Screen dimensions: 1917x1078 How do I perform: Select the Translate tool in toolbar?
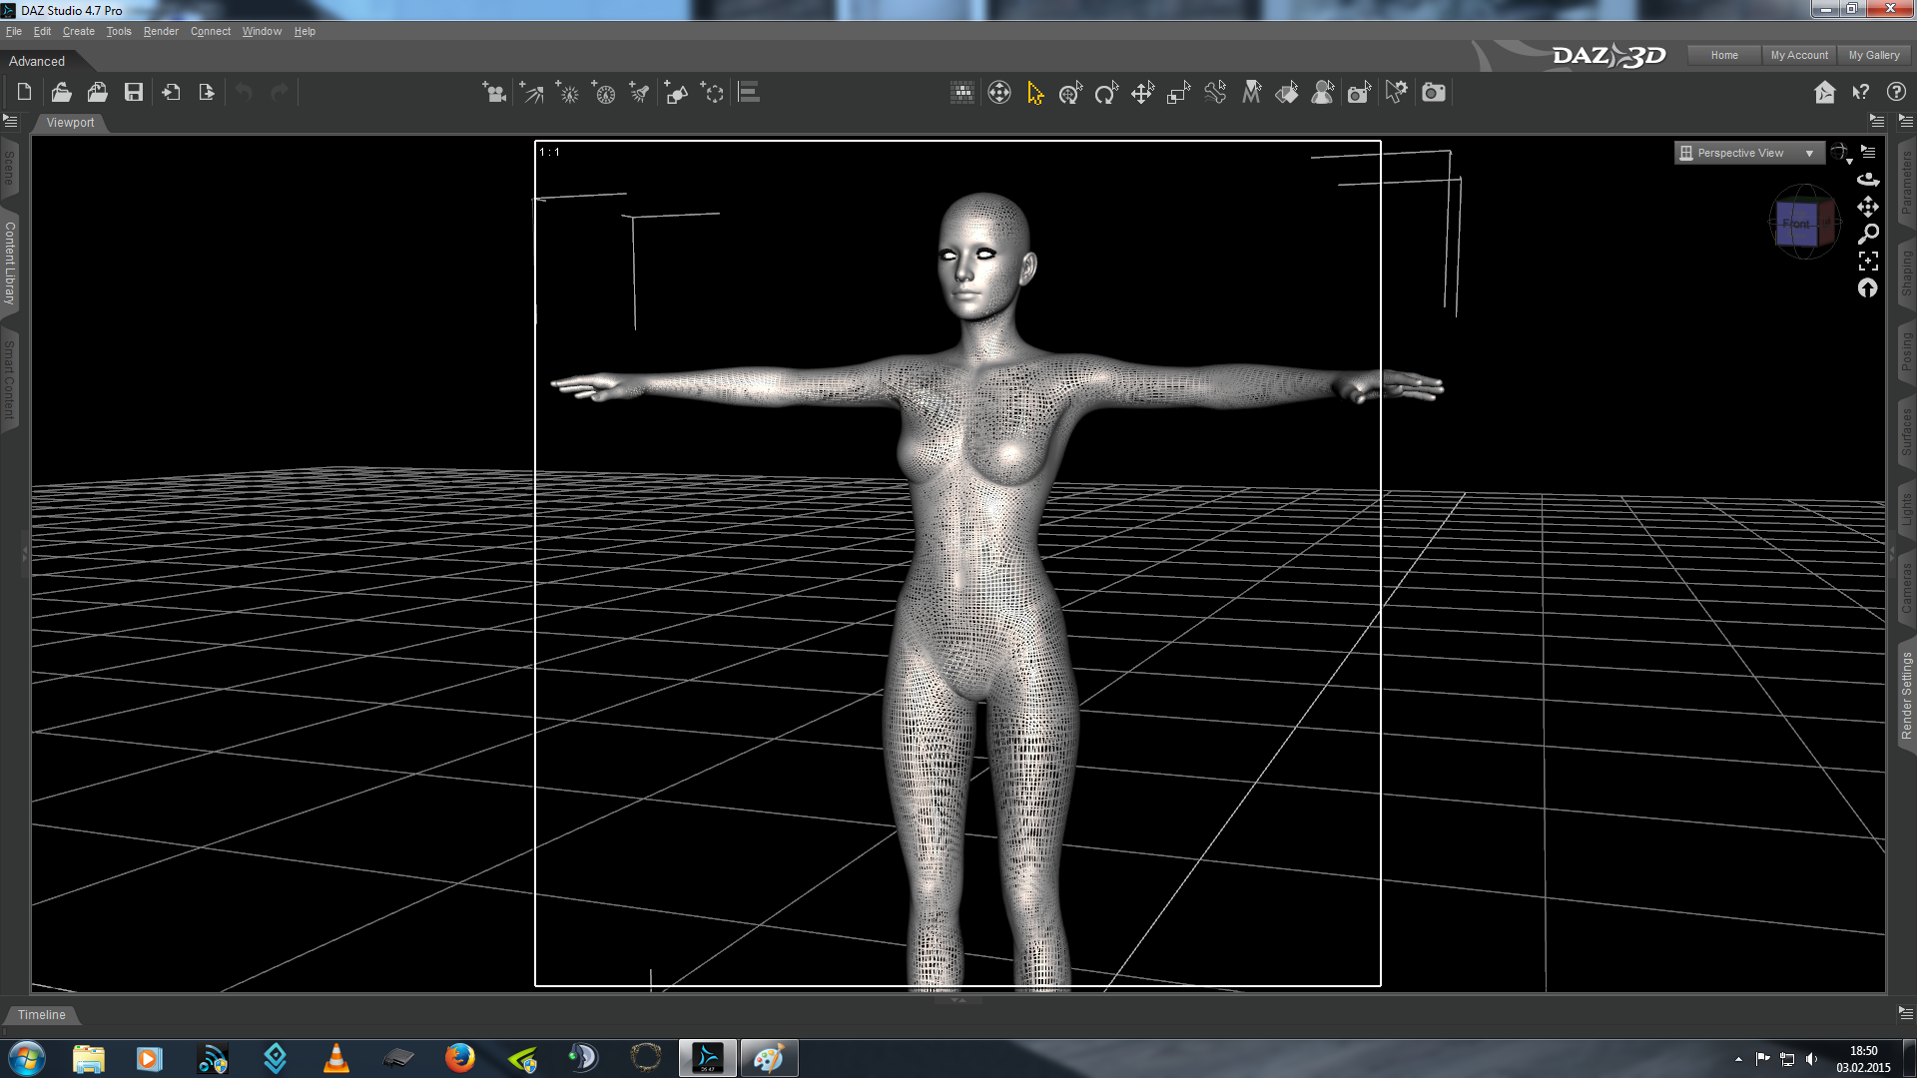pyautogui.click(x=1142, y=93)
